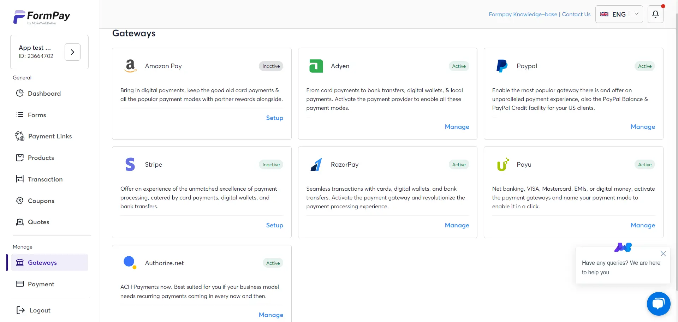Click the Coupons sidebar icon

click(20, 201)
